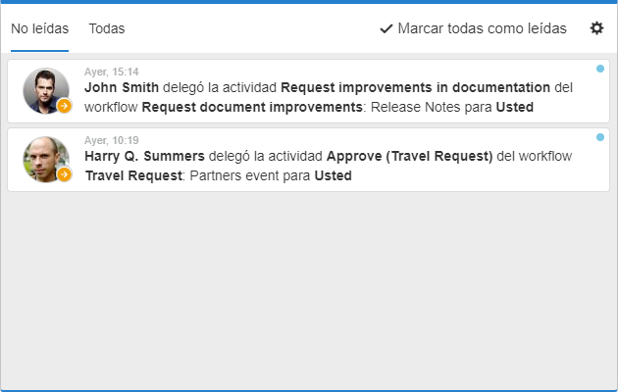
Task: Open the Travel Request workflow link
Action: tap(133, 175)
